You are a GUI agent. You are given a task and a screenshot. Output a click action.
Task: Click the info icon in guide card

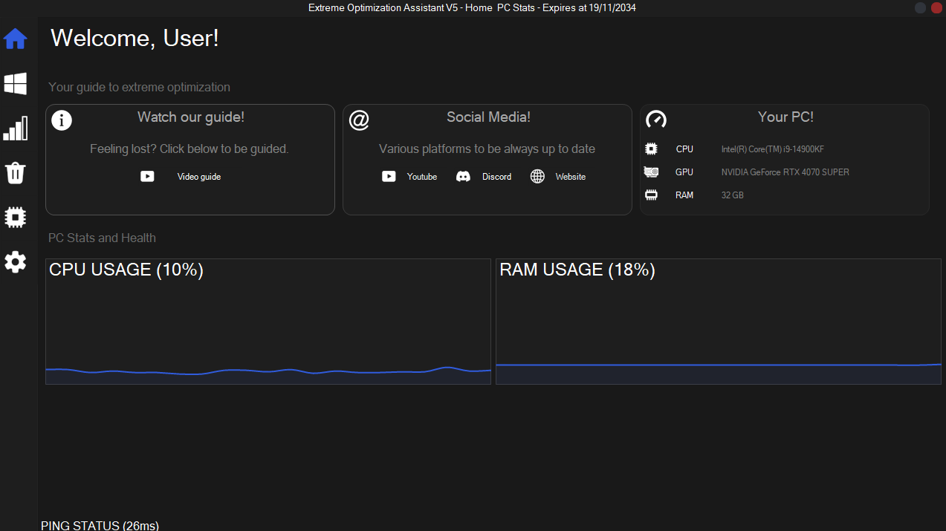point(62,120)
